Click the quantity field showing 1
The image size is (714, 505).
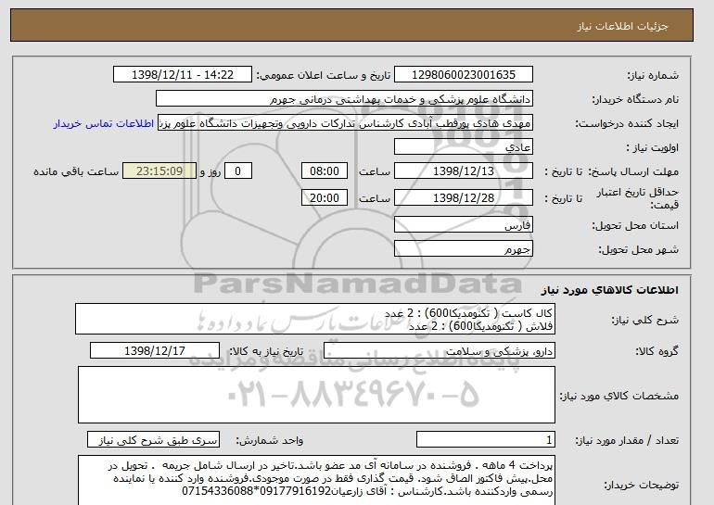(486, 439)
